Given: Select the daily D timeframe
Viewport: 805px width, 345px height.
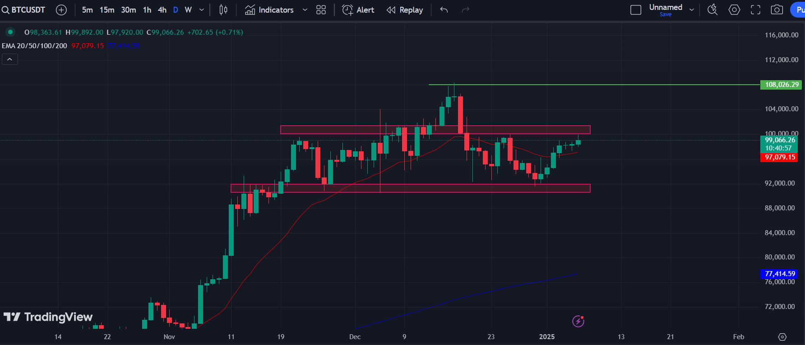Looking at the screenshot, I should [x=176, y=10].
